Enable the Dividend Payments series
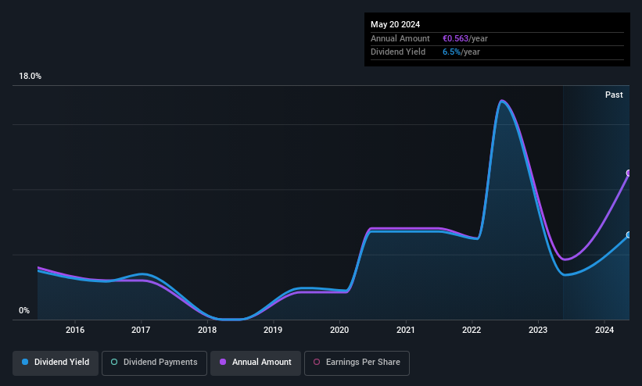This screenshot has height=386, width=642. (154, 363)
